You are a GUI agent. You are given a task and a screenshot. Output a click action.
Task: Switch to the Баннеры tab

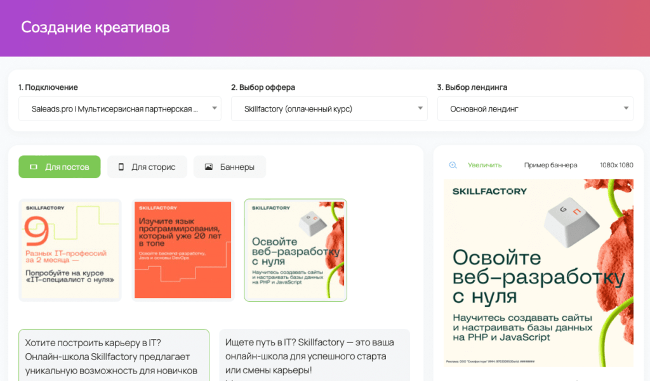tap(230, 167)
